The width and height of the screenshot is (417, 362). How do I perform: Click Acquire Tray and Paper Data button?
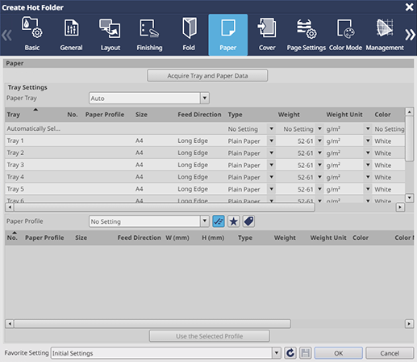[x=207, y=76]
